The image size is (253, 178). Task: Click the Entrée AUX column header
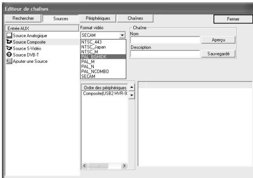pyautogui.click(x=42, y=28)
